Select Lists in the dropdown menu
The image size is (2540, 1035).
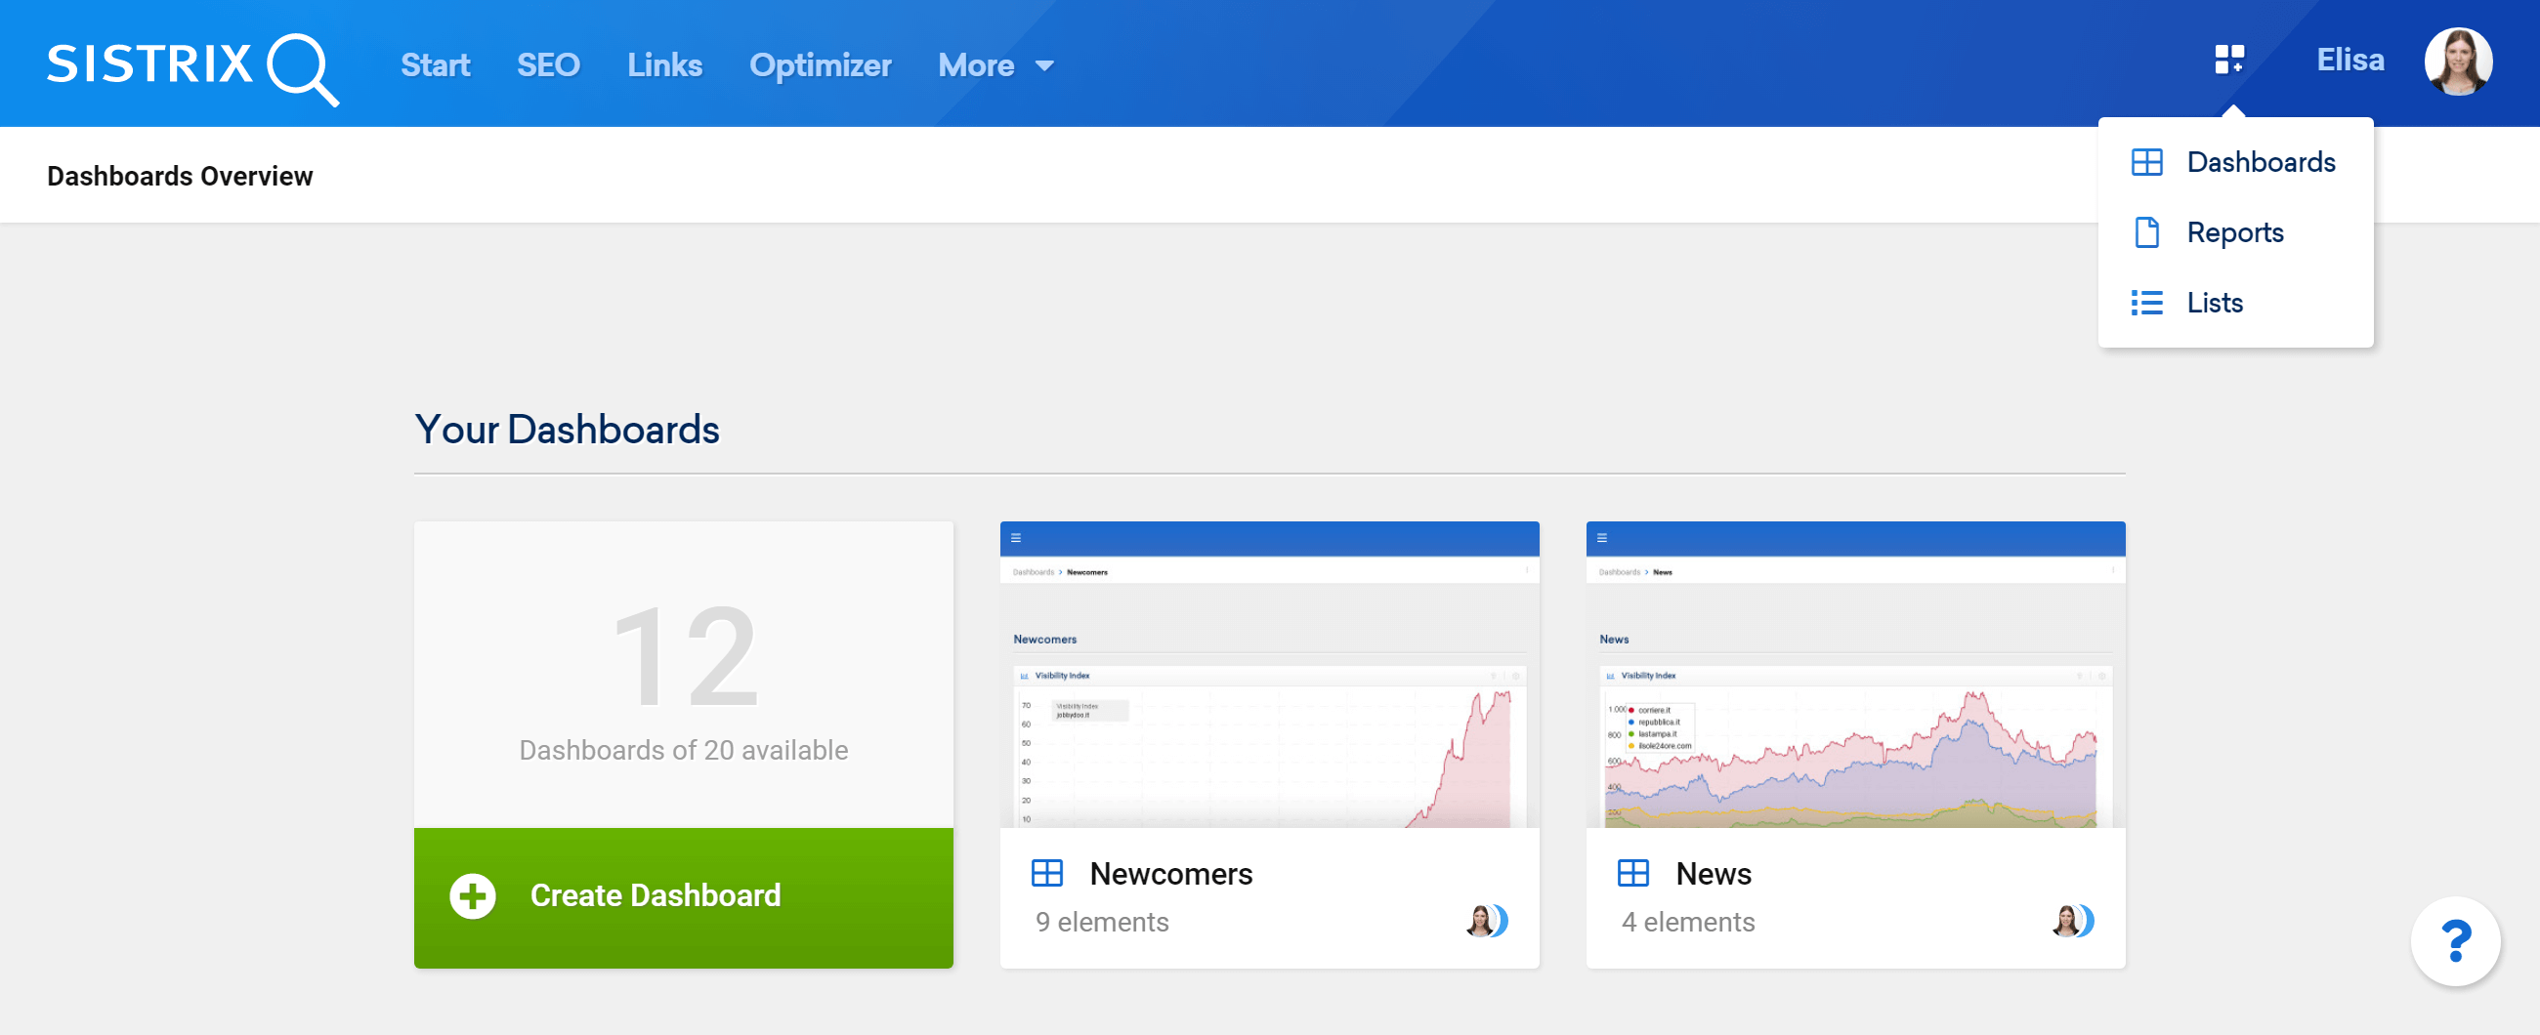[x=2234, y=303]
